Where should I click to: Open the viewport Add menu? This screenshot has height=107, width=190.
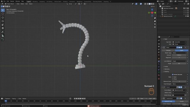coord(26,4)
